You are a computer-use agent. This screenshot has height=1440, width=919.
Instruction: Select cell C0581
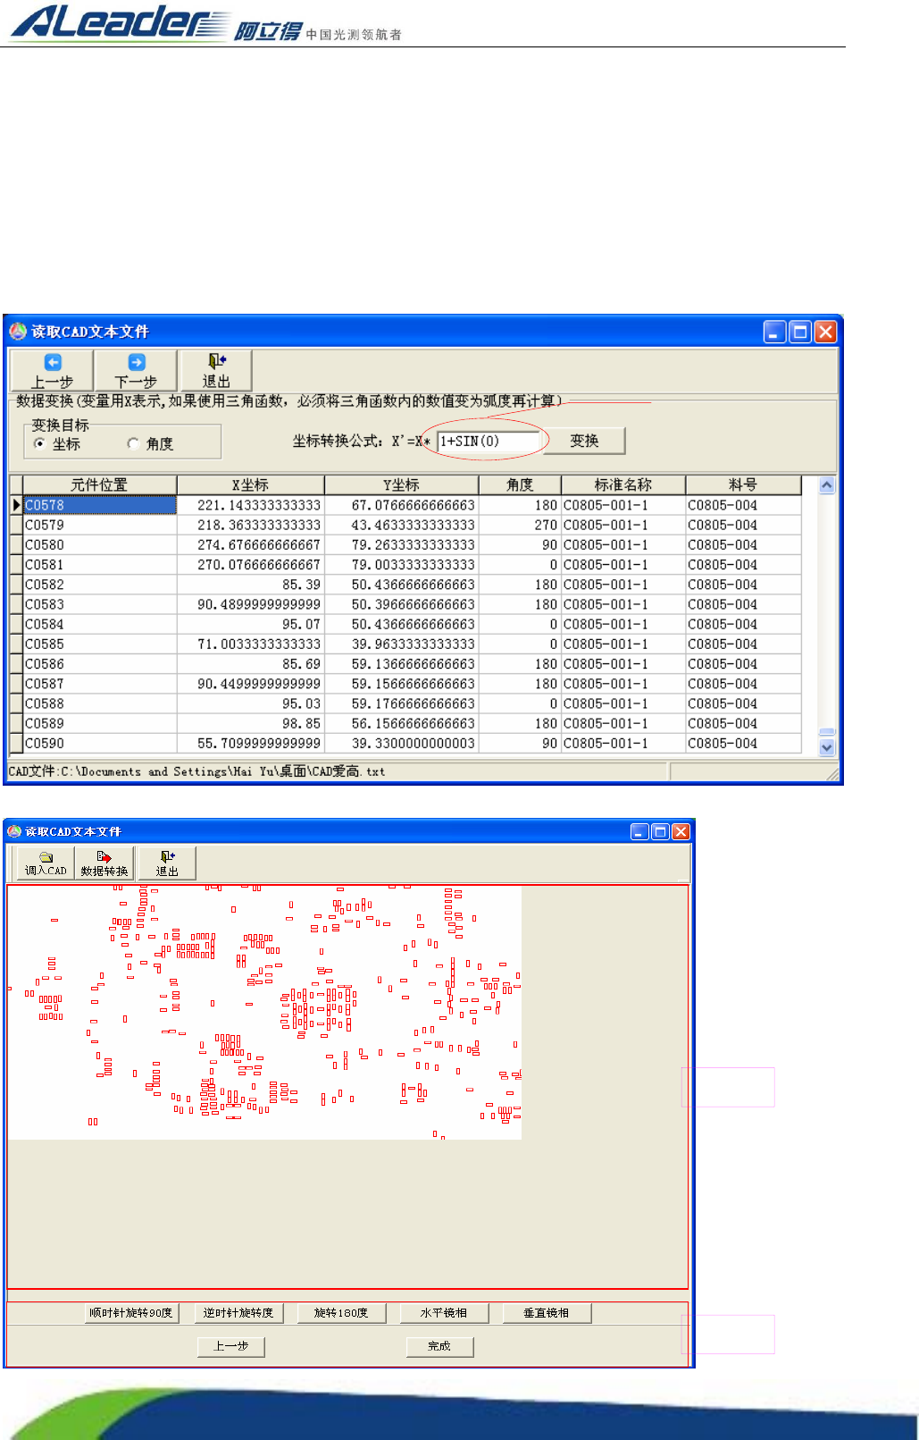coord(100,565)
